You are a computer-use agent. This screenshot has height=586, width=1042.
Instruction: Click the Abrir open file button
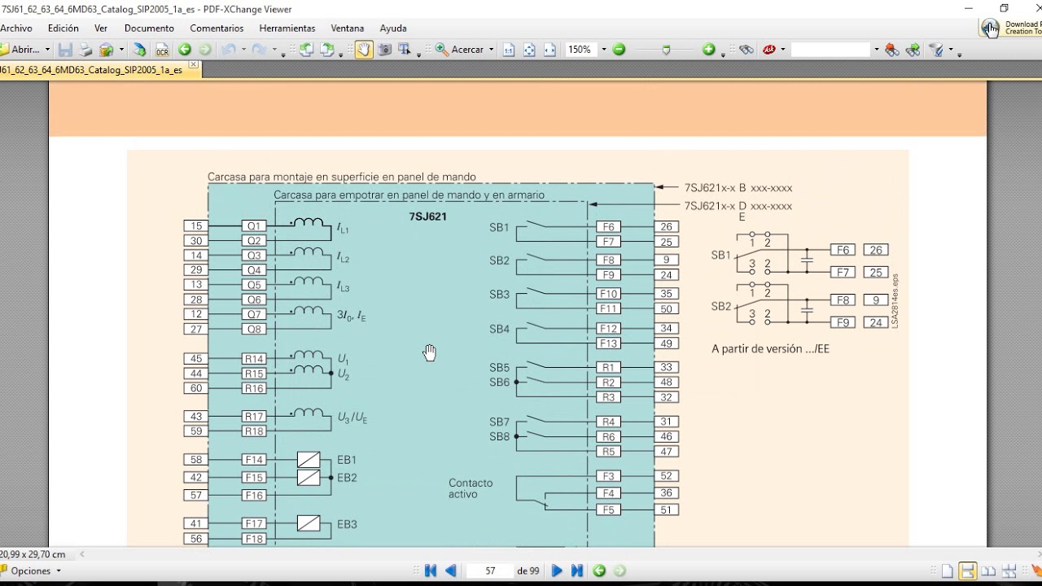[x=20, y=50]
